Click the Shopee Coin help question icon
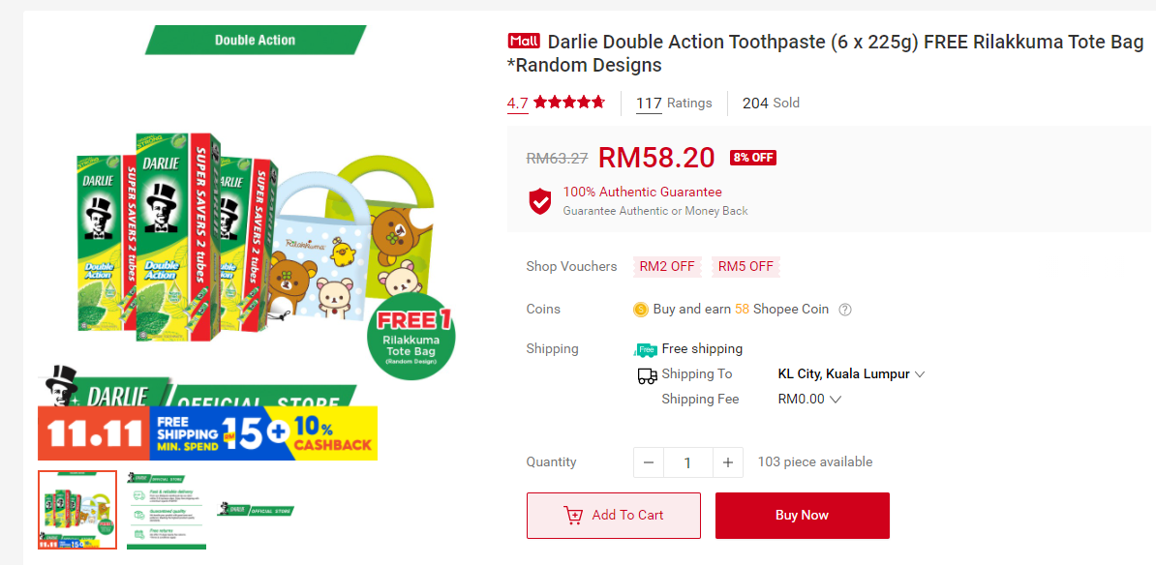 coord(845,310)
